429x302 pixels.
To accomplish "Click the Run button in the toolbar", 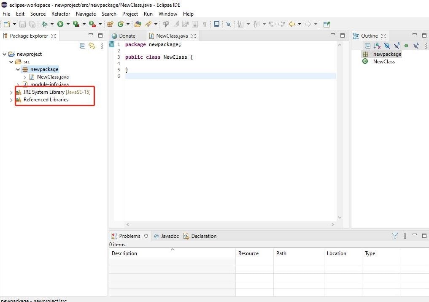I will tap(60, 24).
